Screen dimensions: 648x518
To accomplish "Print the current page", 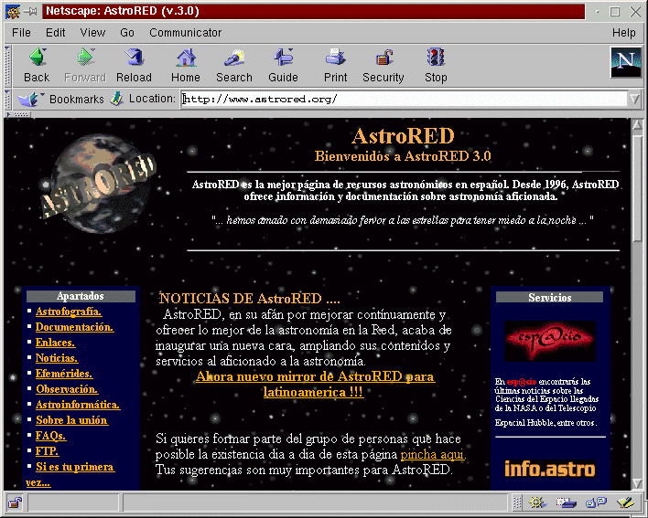I will pyautogui.click(x=335, y=65).
